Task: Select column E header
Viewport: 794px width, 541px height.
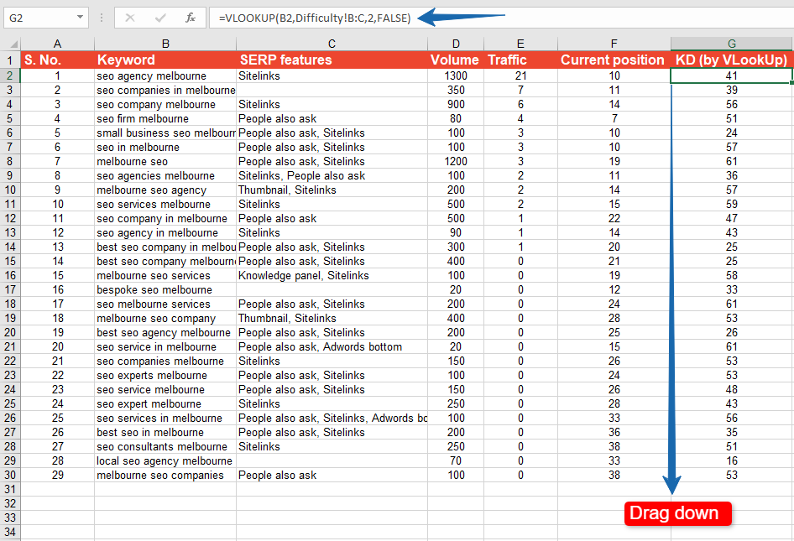Action: pos(520,44)
